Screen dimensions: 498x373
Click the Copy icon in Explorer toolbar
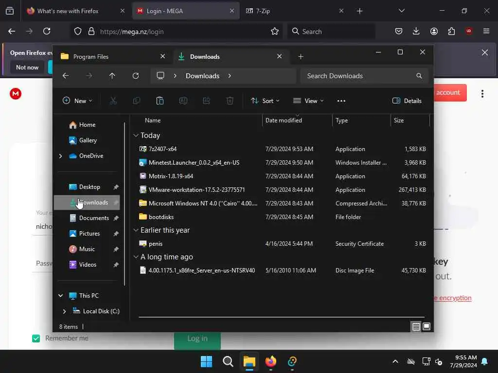tap(137, 101)
